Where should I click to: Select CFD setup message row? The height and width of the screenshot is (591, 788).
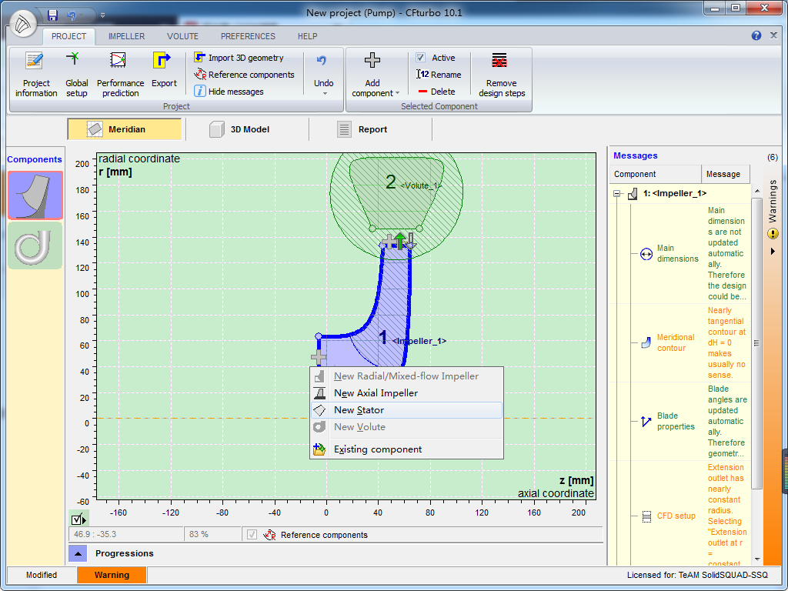[x=679, y=516]
